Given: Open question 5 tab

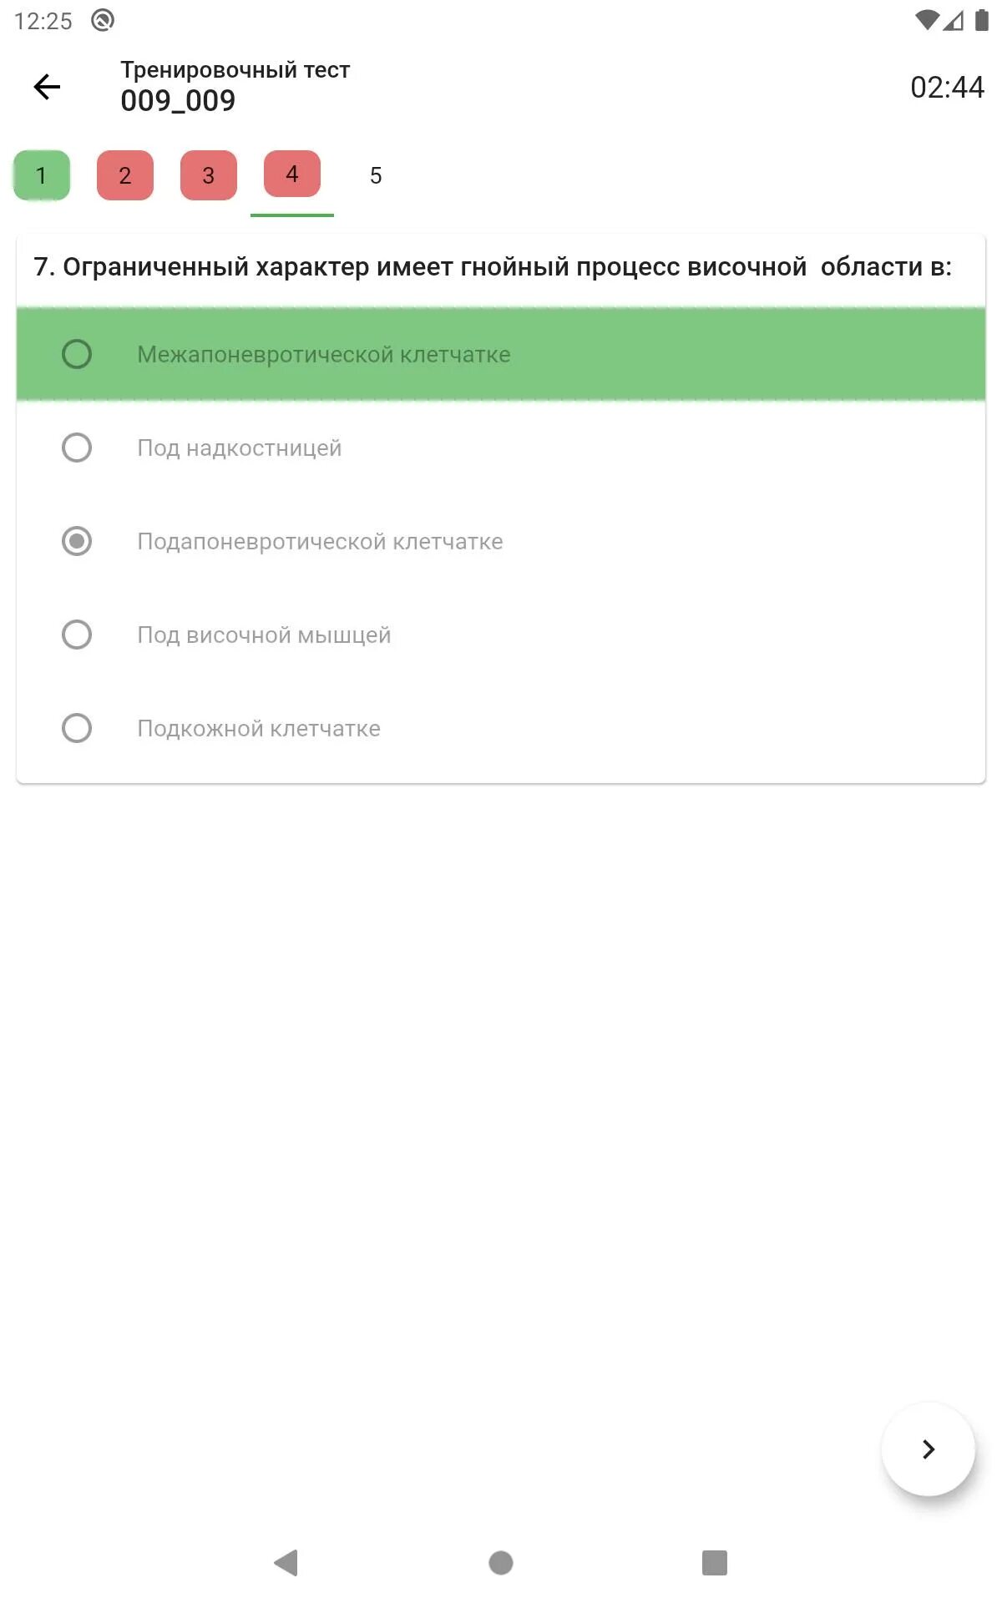Looking at the screenshot, I should click(376, 175).
